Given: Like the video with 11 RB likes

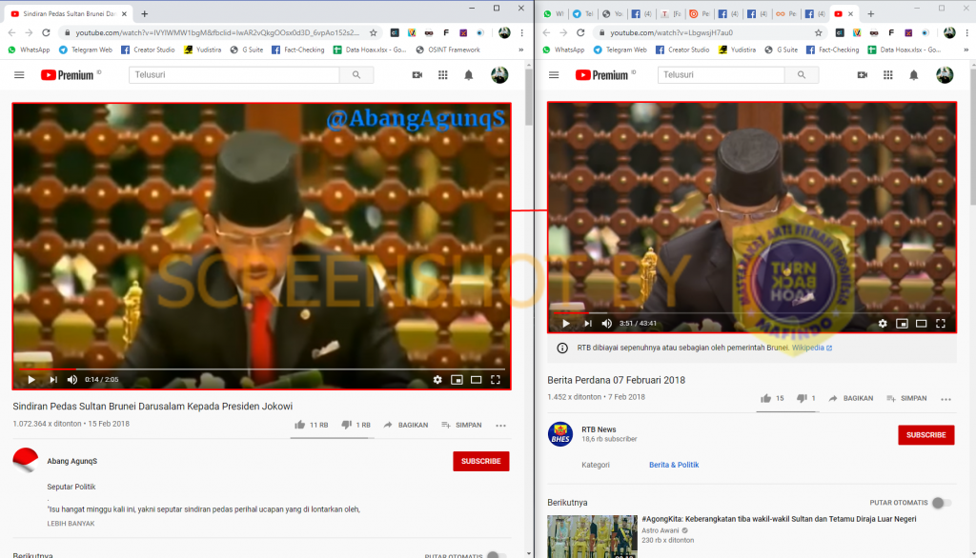Looking at the screenshot, I should tap(312, 425).
